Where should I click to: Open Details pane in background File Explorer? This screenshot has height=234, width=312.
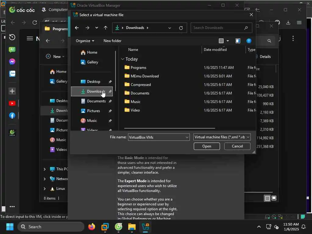[264, 57]
